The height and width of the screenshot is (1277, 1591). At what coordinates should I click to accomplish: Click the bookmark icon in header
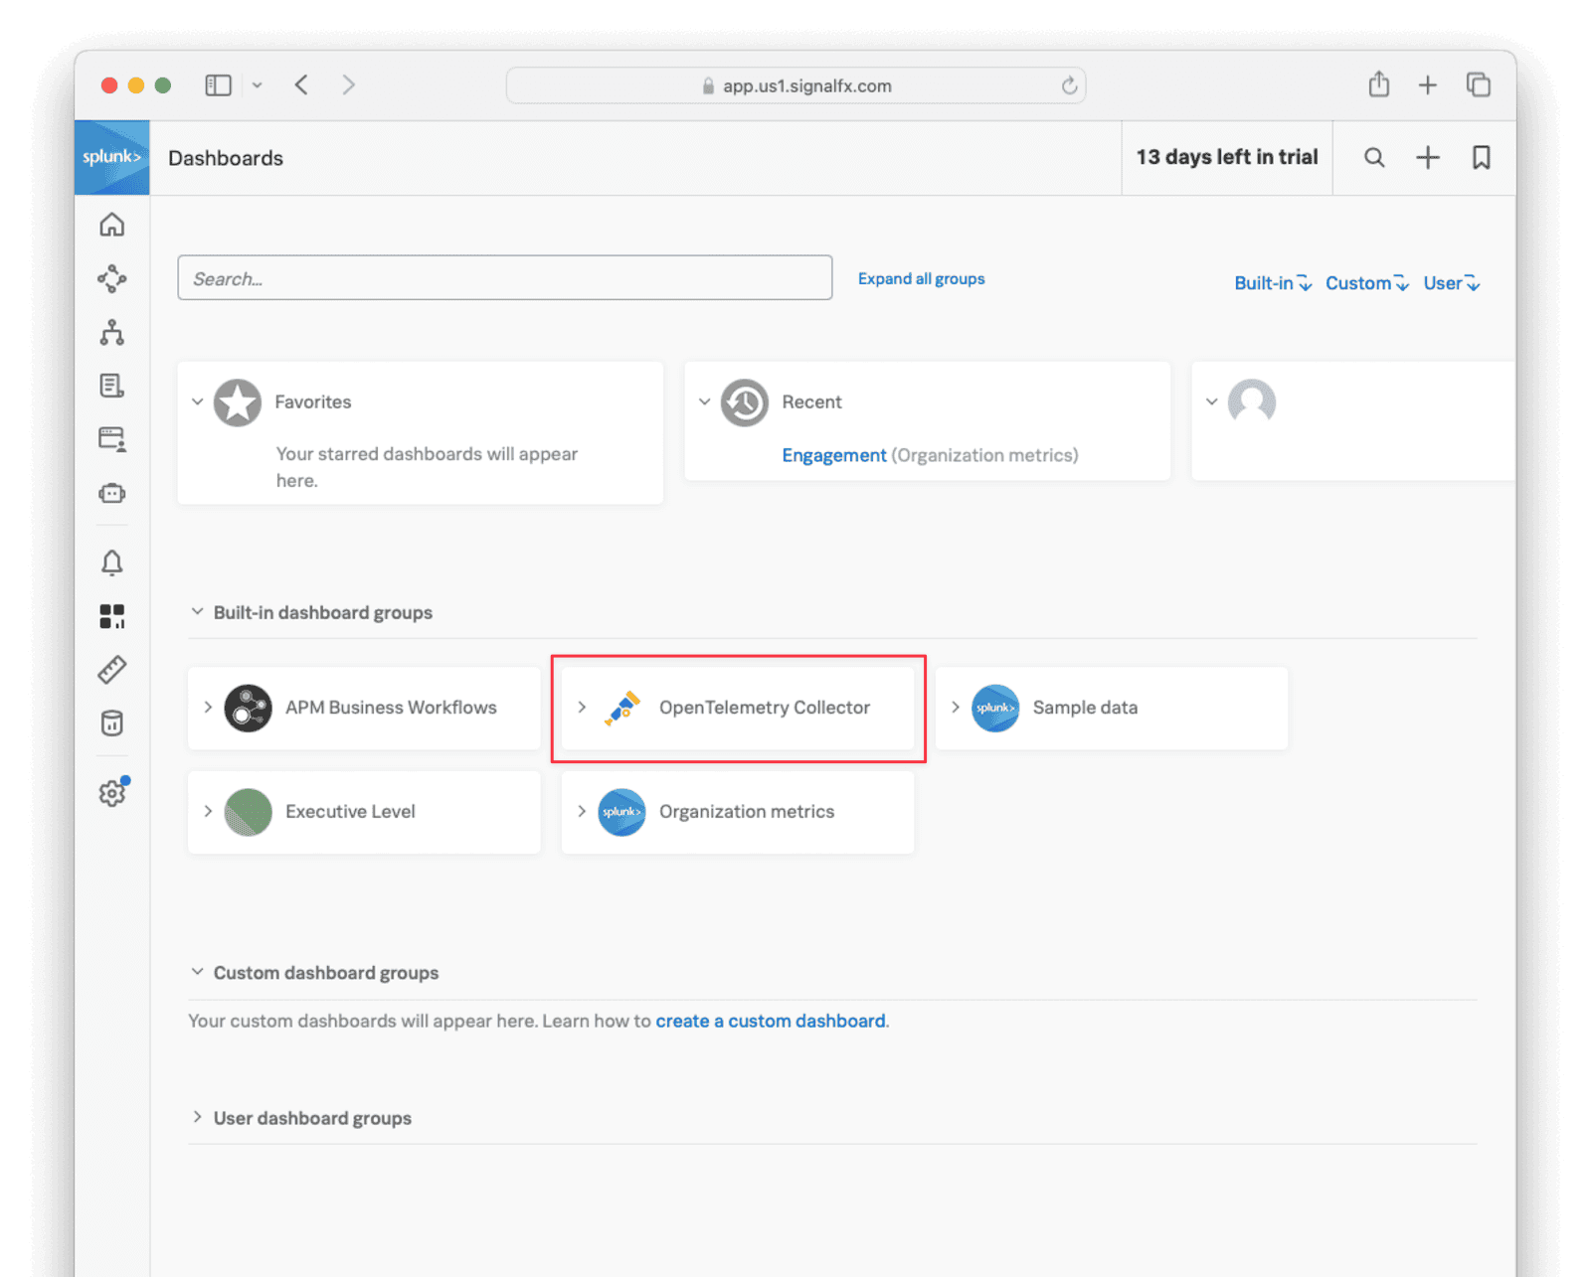tap(1482, 157)
